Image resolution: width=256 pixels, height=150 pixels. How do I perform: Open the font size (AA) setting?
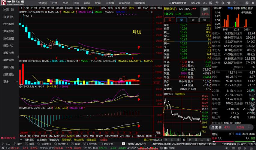pyautogui.click(x=205, y=3)
